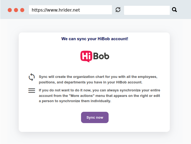This screenshot has width=191, height=144.
Task: Click the paragraph starting 'If you do not want'
Action: pyautogui.click(x=99, y=96)
